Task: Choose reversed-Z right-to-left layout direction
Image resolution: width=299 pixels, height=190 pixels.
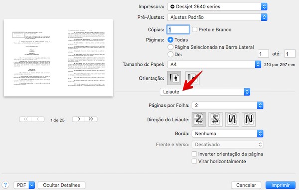Action: tap(215, 119)
